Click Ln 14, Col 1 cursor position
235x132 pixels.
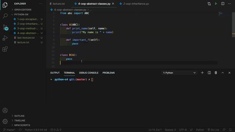pos(155,130)
